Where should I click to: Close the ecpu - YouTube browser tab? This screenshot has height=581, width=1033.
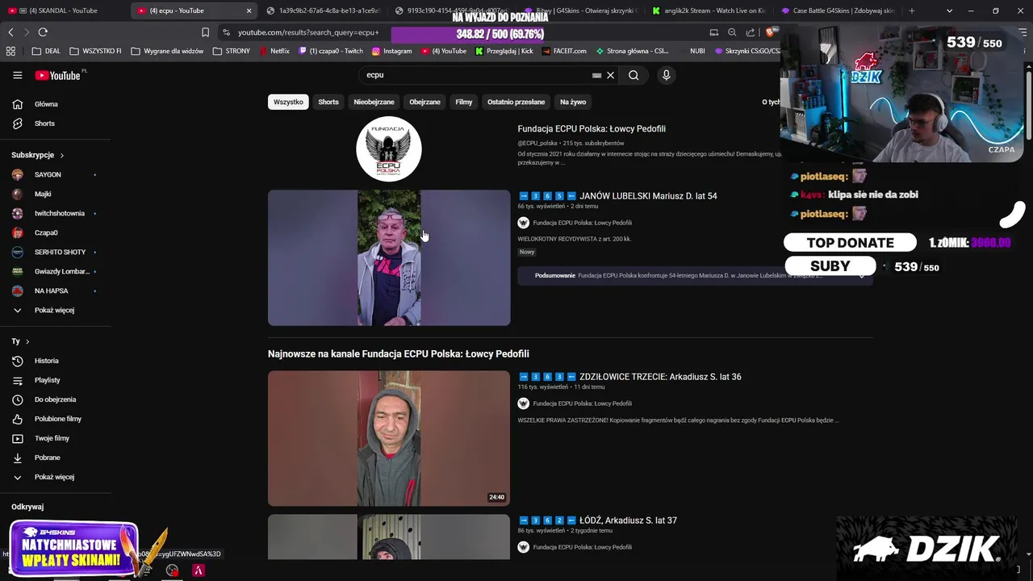[x=249, y=10]
